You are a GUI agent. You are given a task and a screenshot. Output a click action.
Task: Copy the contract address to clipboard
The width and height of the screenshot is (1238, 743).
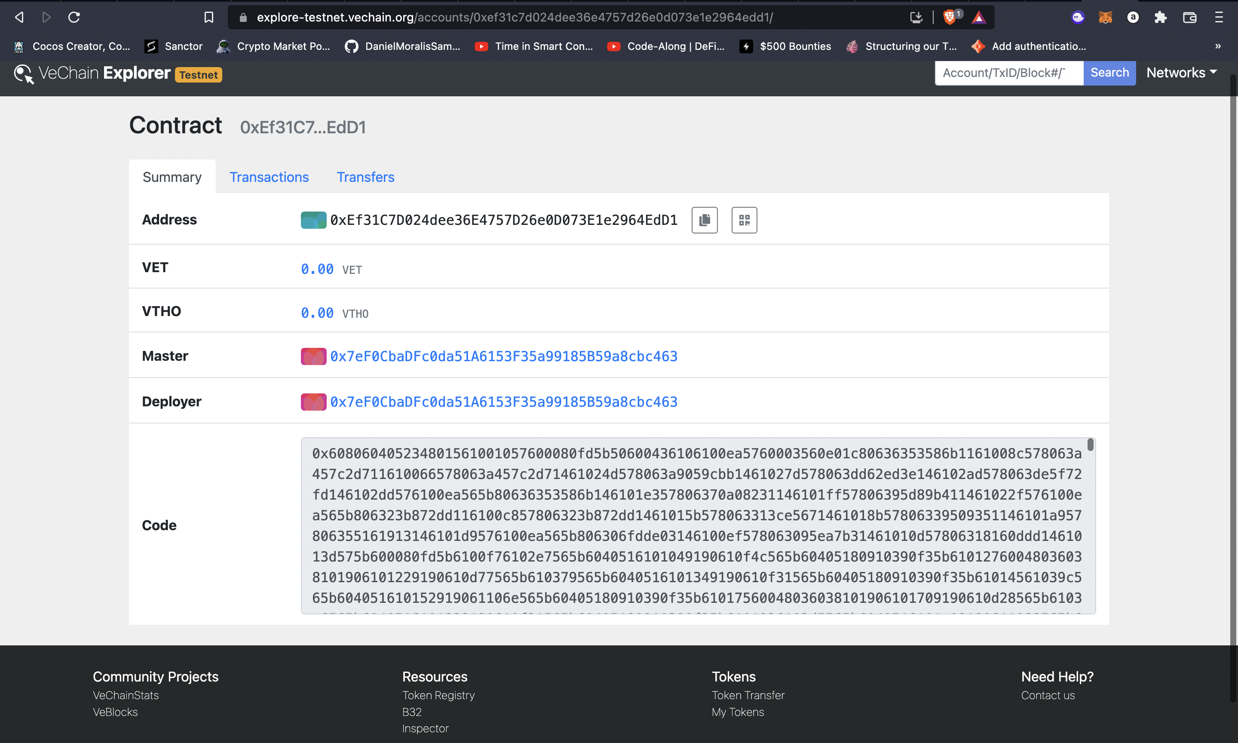click(x=704, y=220)
